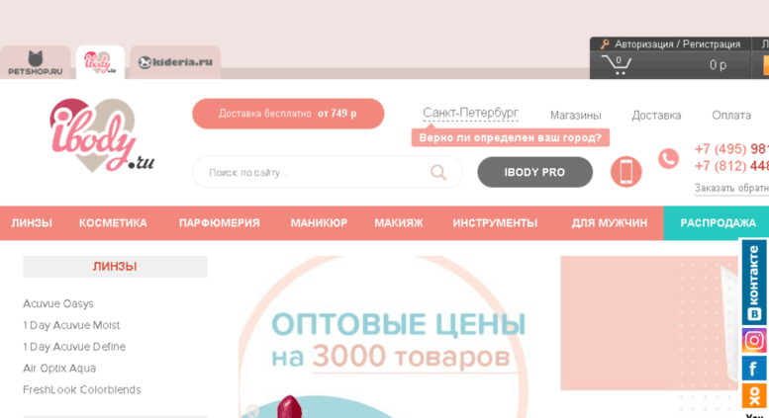Open the КОСМЕТИКА menu category
769x418 pixels.
pos(113,223)
